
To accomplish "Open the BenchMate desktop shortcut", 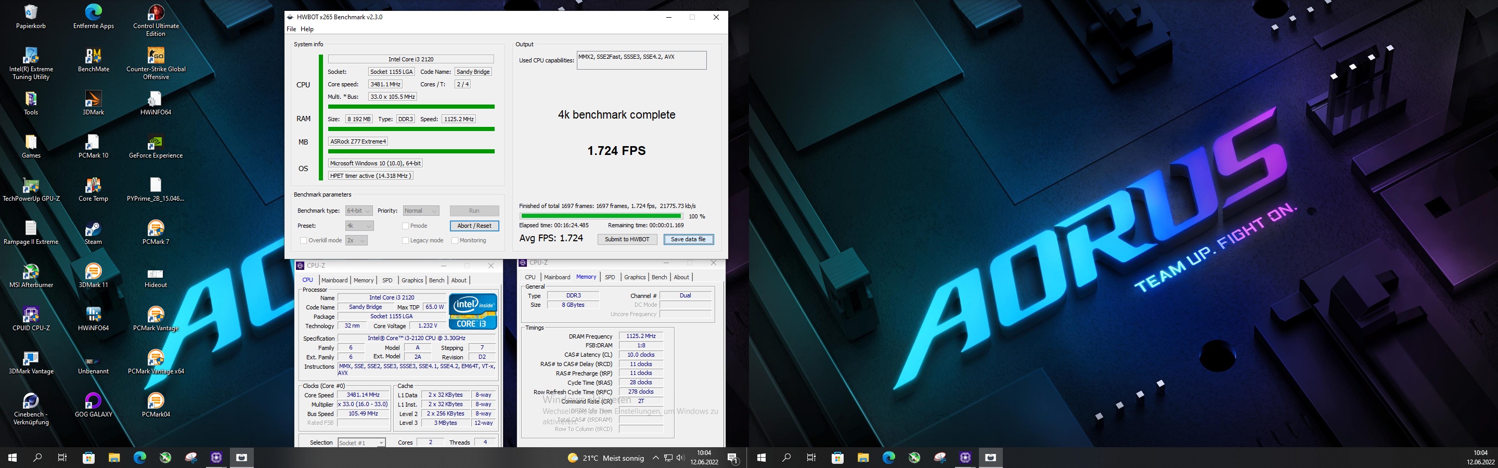I will 94,60.
